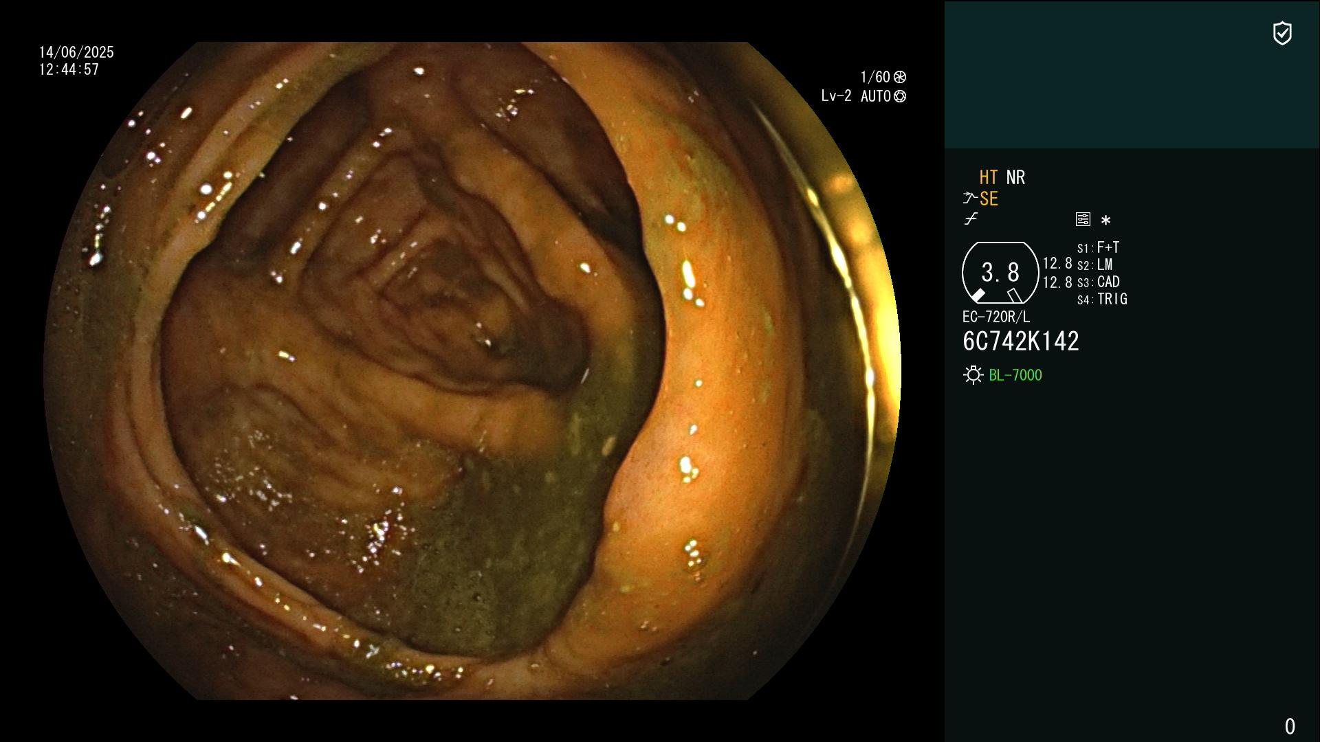1320x742 pixels.
Task: Click the 1/60 shutter speed value
Action: 875,77
